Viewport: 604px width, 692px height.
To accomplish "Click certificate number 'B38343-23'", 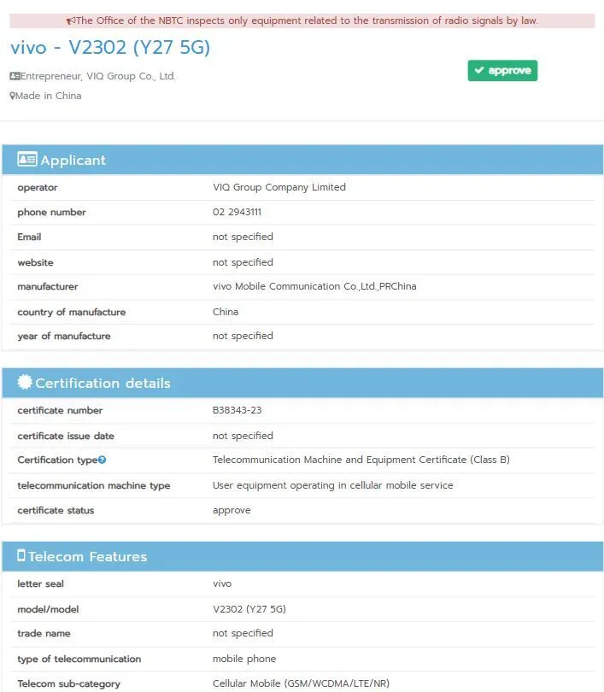I will 237,410.
